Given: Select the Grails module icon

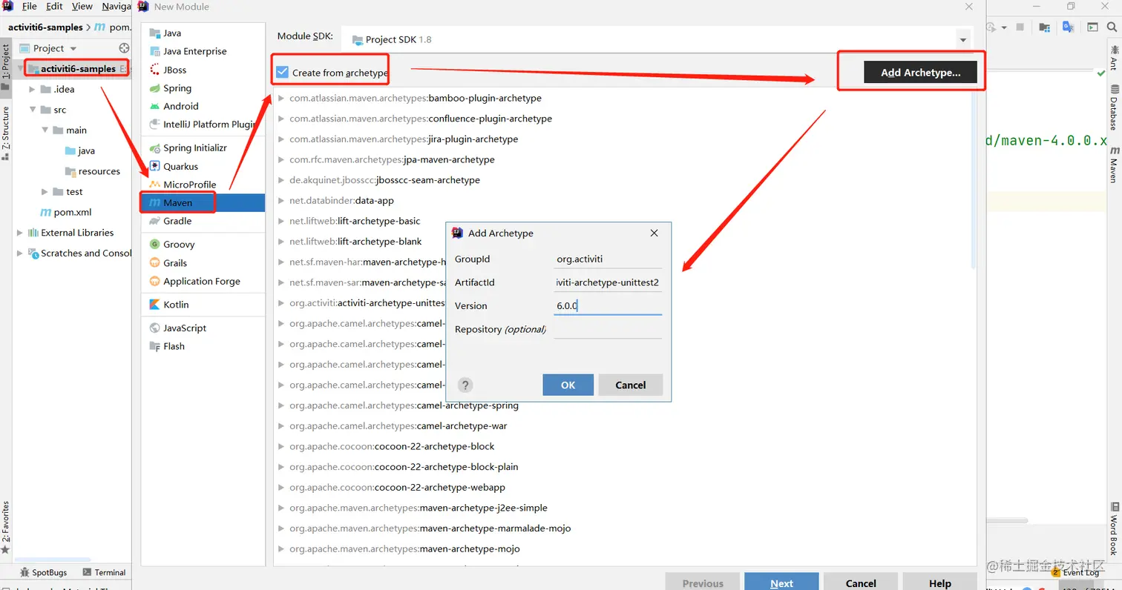Looking at the screenshot, I should click(154, 263).
